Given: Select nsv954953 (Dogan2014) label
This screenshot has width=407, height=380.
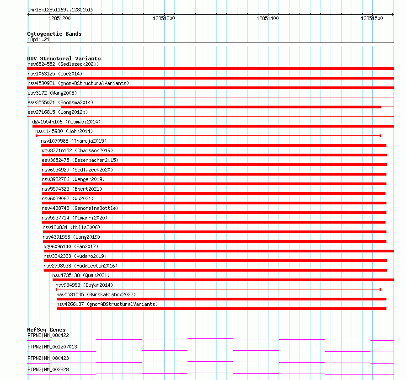Looking at the screenshot, I should pyautogui.click(x=84, y=285).
